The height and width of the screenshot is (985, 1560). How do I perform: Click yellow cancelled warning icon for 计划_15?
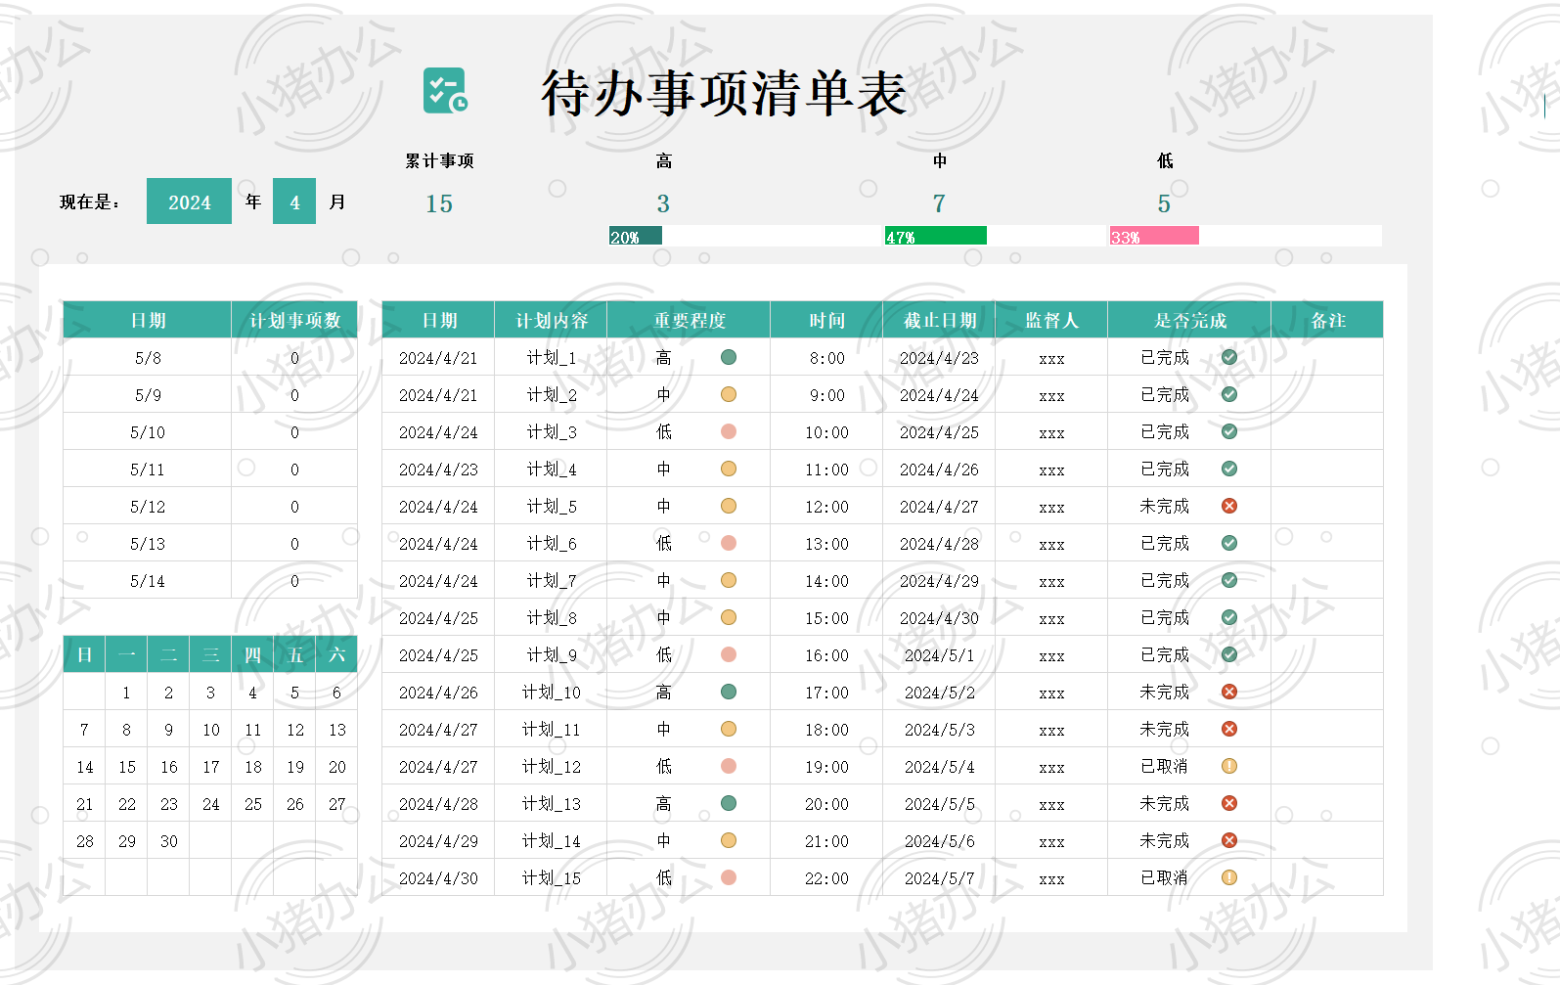coord(1229,877)
